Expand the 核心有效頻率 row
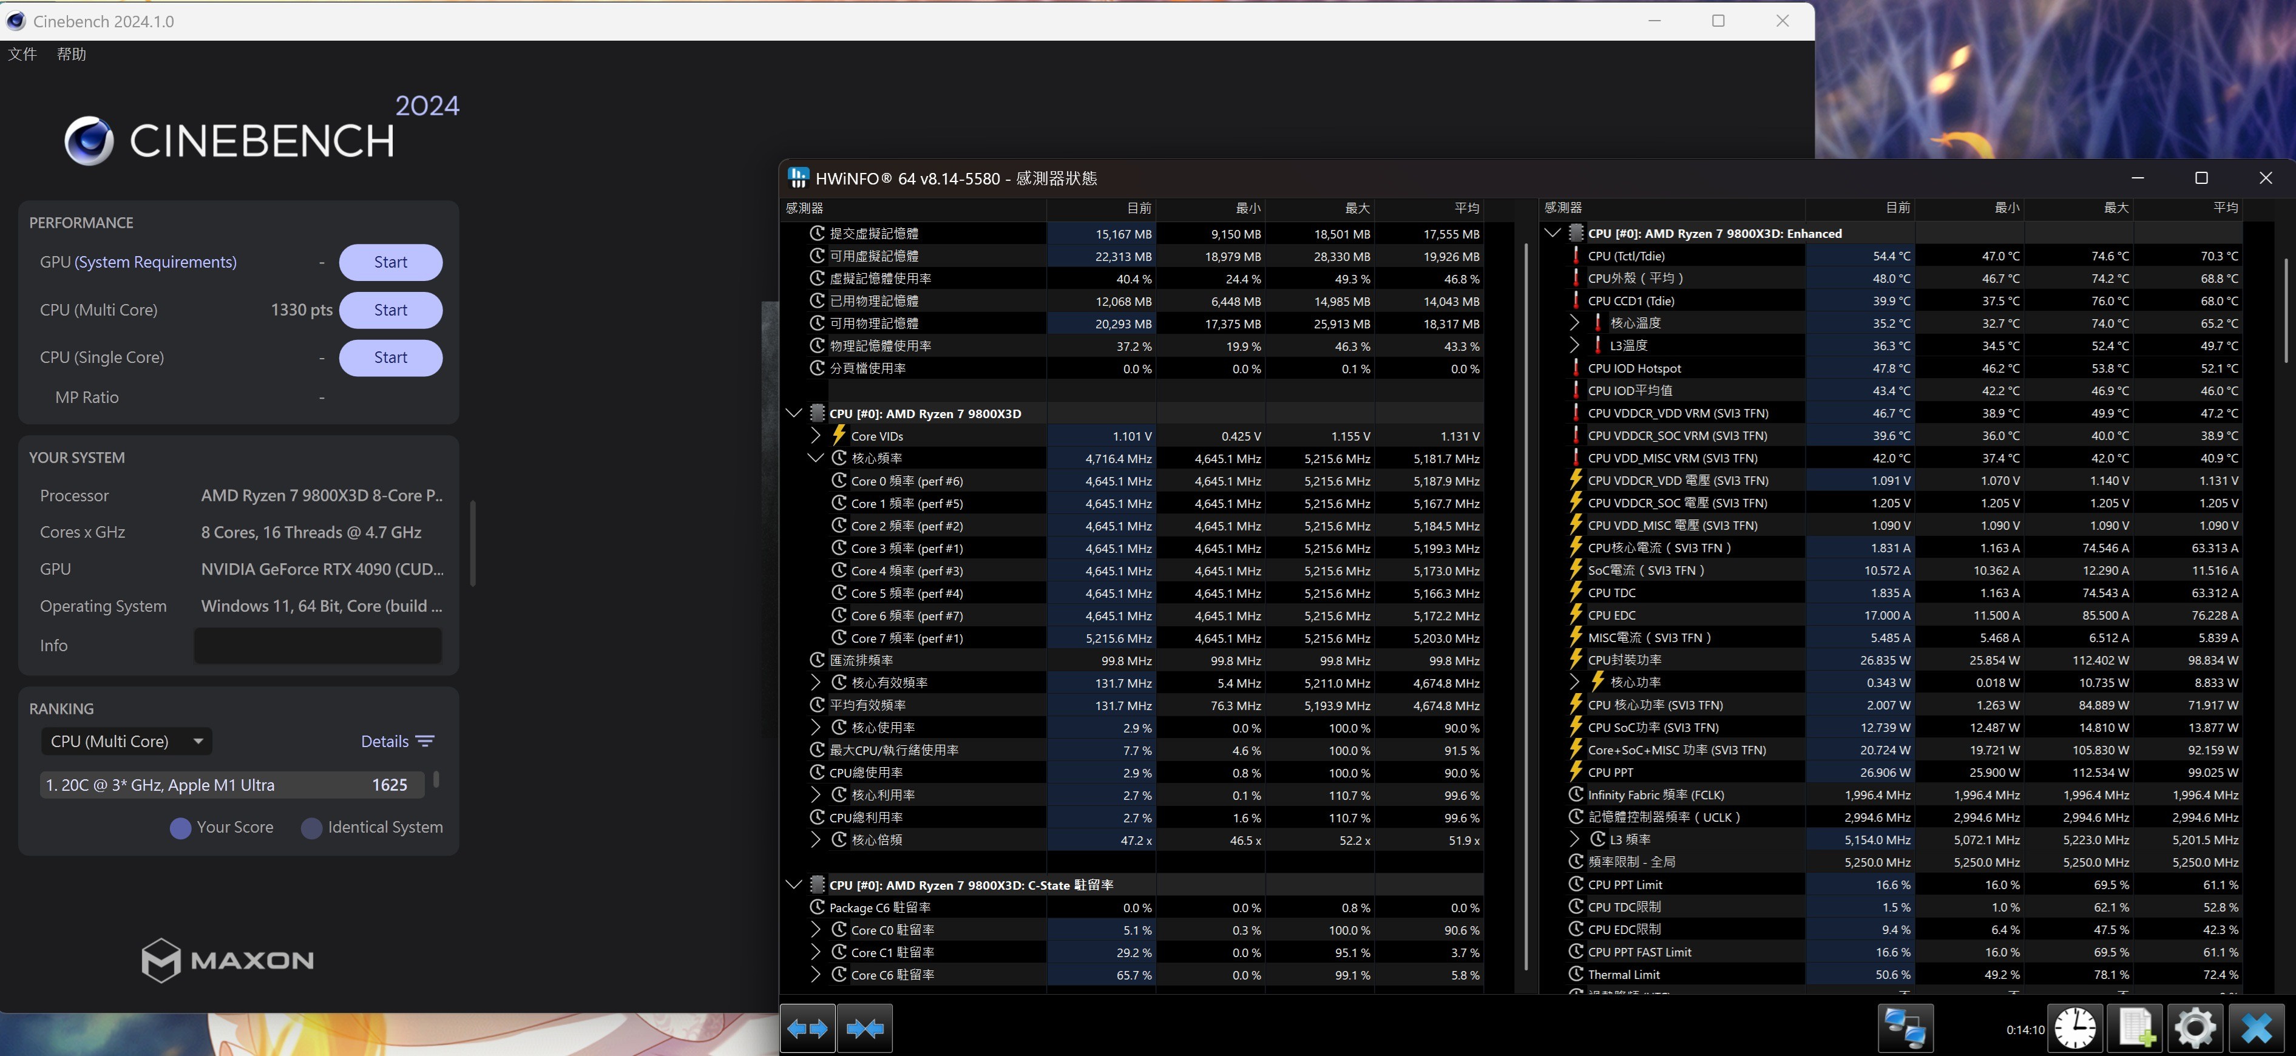Viewport: 2296px width, 1056px height. tap(816, 683)
